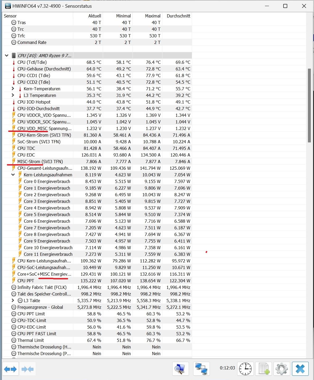Click the 0:12:03 elapsed time display
The width and height of the screenshot is (314, 380).
[227, 368]
